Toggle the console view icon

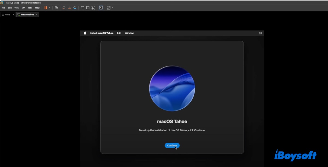tap(101, 8)
